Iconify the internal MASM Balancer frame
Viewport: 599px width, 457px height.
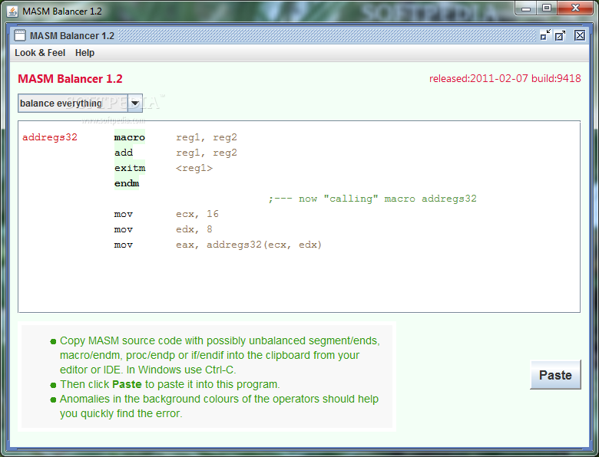click(x=545, y=35)
